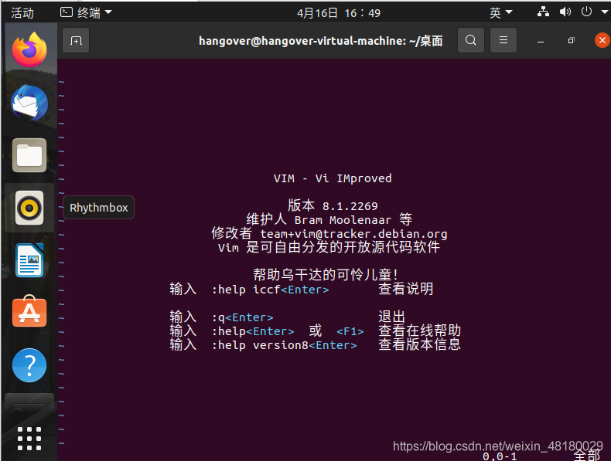Viewport: 611px width, 461px height.
Task: Open LibreOffice Writer from the dock
Action: click(x=29, y=260)
